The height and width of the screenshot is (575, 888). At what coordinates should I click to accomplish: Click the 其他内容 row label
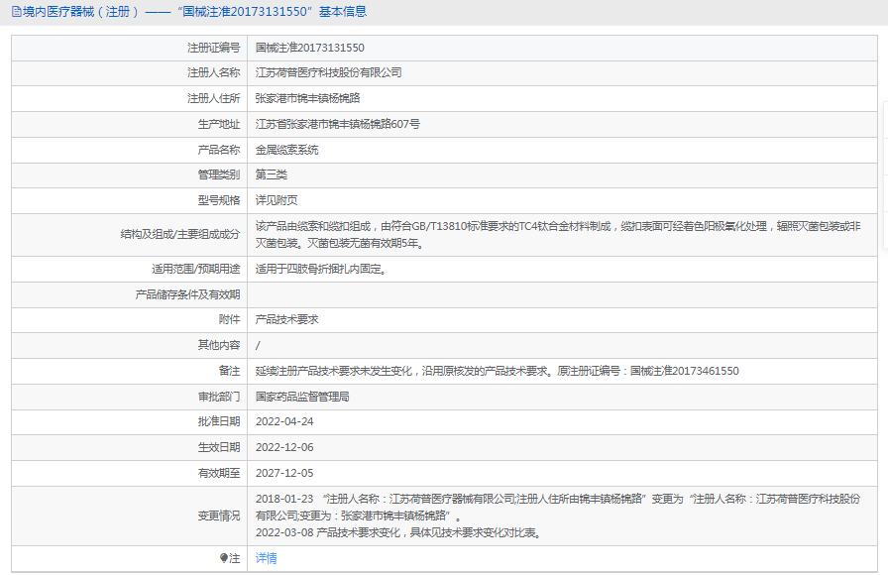[x=219, y=345]
